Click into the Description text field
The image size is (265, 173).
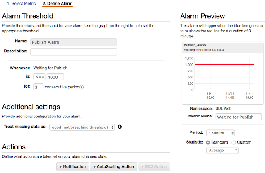pyautogui.click(x=74, y=51)
